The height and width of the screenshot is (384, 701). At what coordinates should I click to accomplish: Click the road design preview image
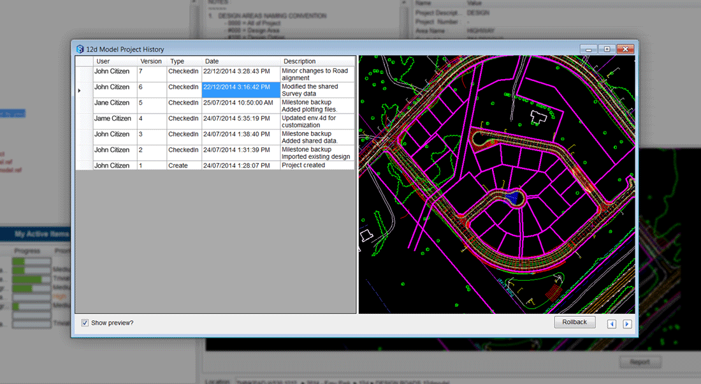497,184
